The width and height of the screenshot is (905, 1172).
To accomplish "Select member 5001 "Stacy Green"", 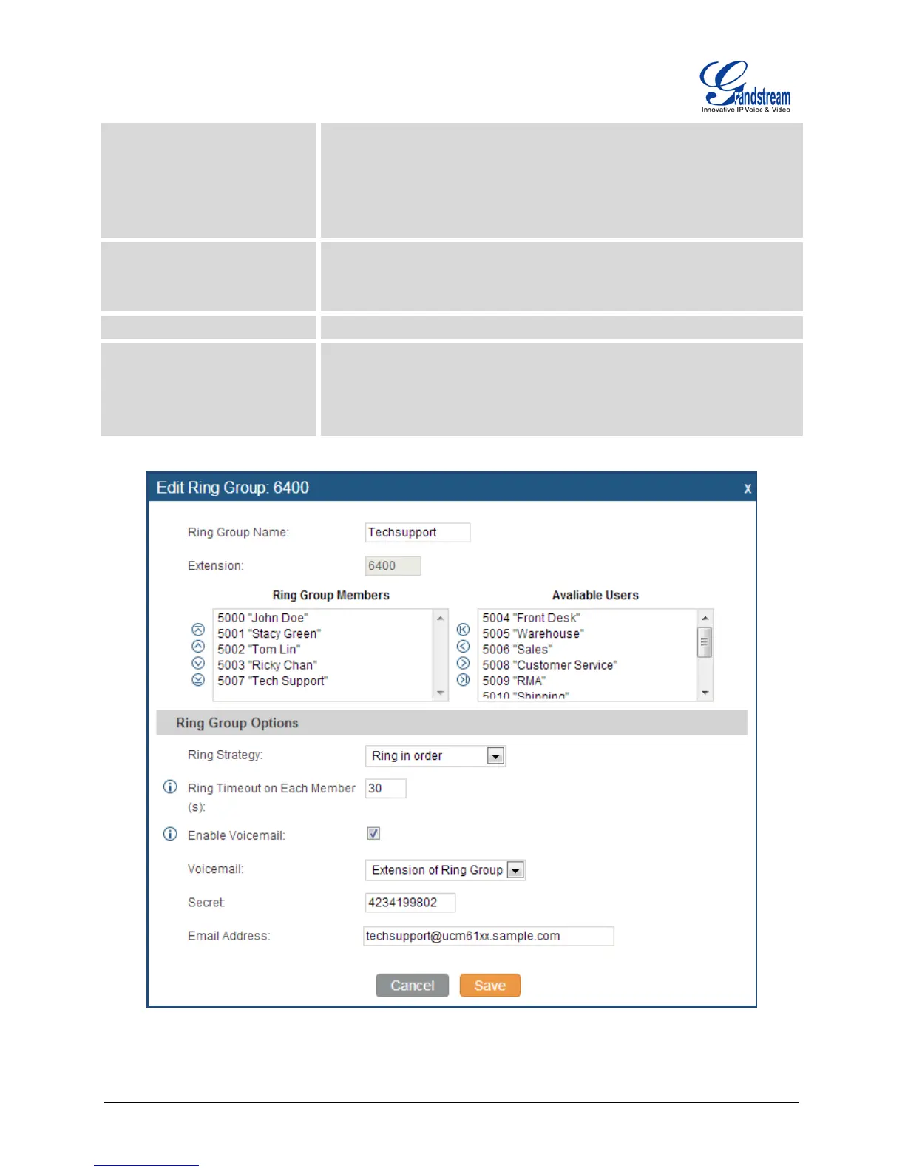I will [269, 633].
